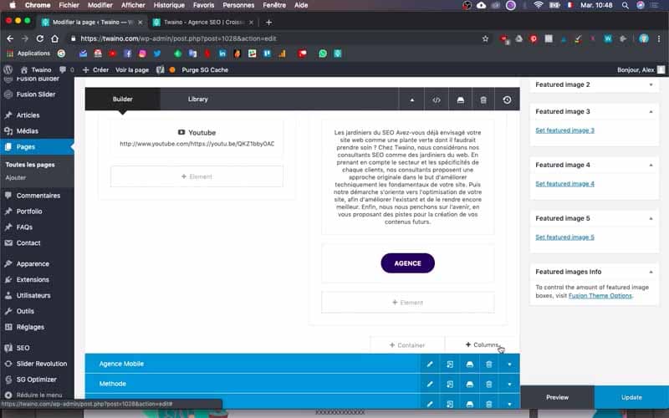Image resolution: width=669 pixels, height=418 pixels.
Task: Add a Container with the + Container button
Action: click(x=407, y=345)
